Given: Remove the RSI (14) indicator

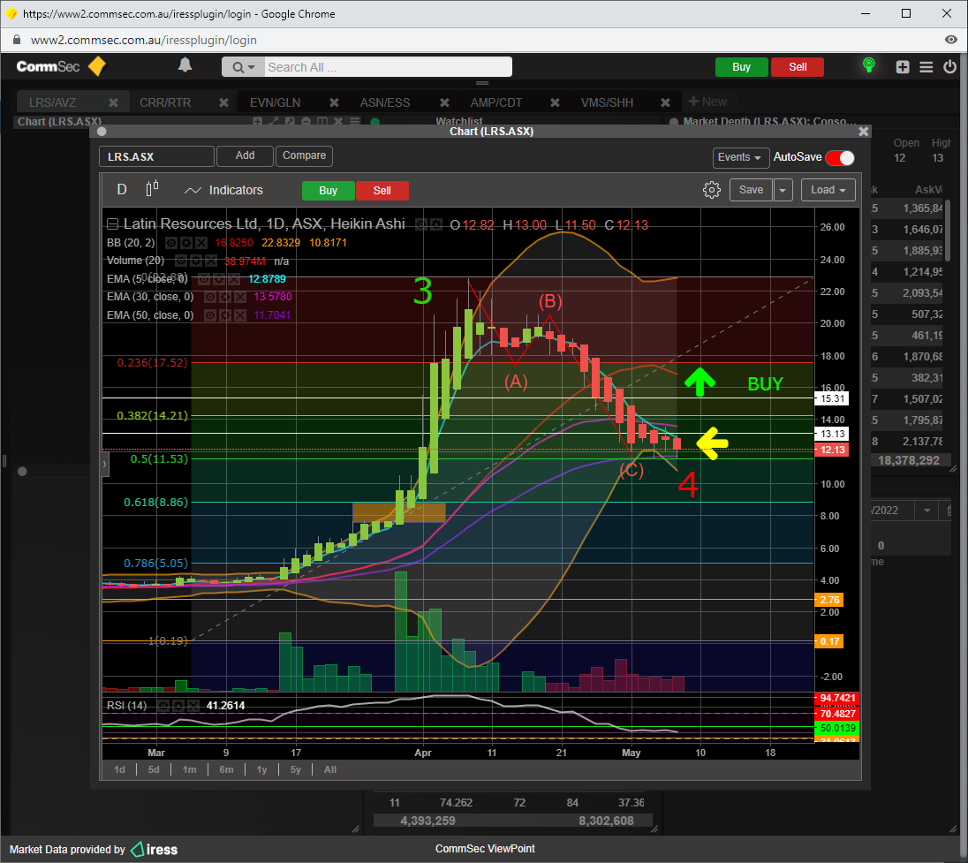Looking at the screenshot, I should point(193,706).
